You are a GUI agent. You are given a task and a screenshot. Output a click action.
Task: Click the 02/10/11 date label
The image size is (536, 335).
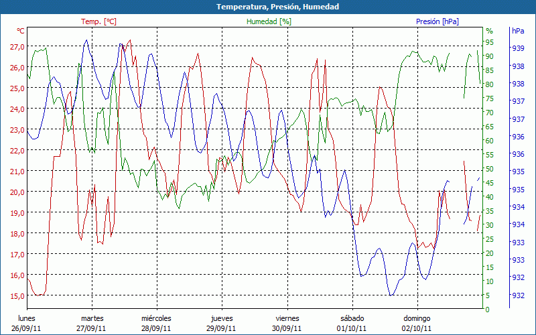point(417,328)
